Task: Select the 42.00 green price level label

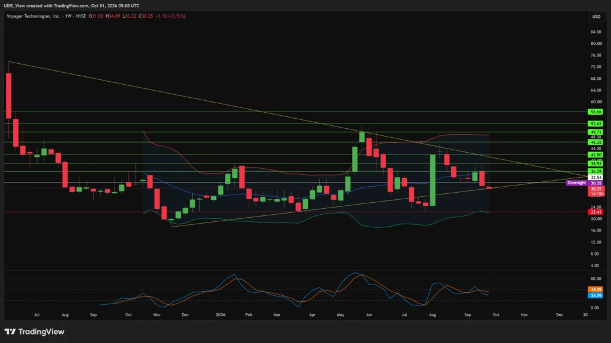Action: (x=595, y=154)
